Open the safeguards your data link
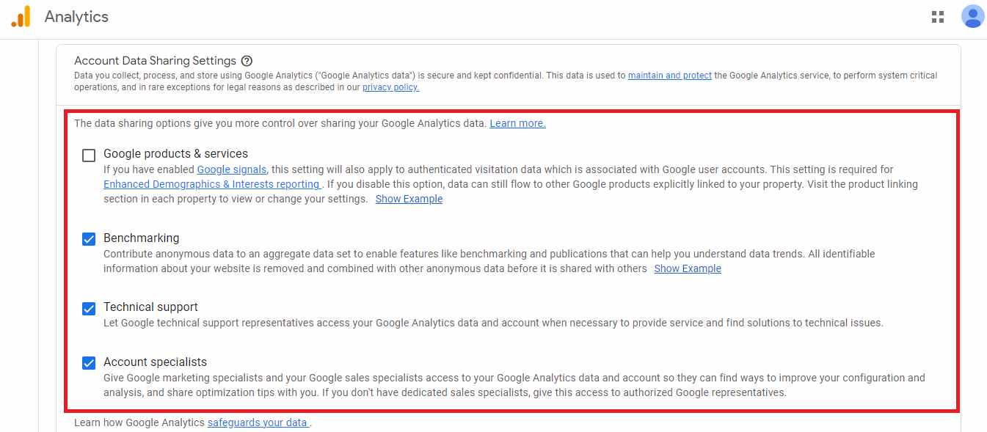The width and height of the screenshot is (987, 432). 258,422
